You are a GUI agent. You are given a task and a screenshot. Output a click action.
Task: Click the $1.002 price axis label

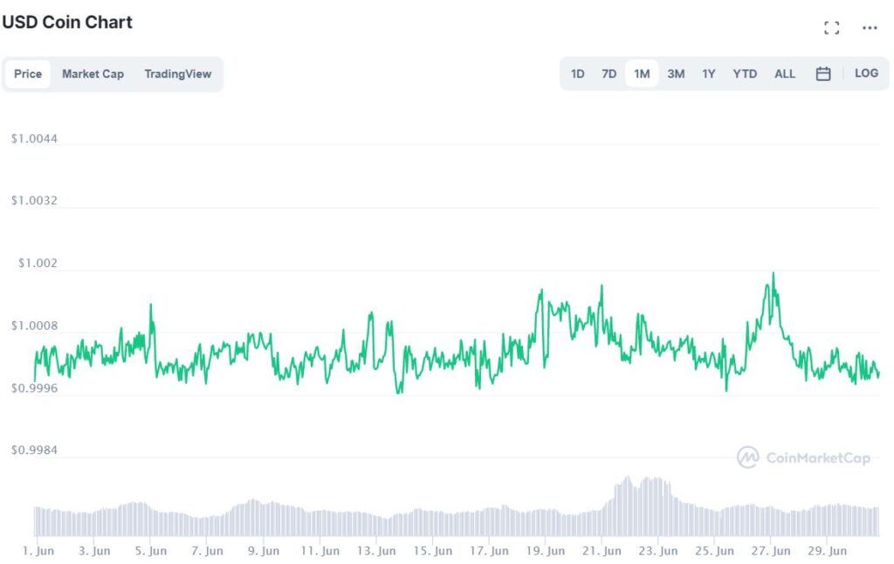pyautogui.click(x=38, y=263)
